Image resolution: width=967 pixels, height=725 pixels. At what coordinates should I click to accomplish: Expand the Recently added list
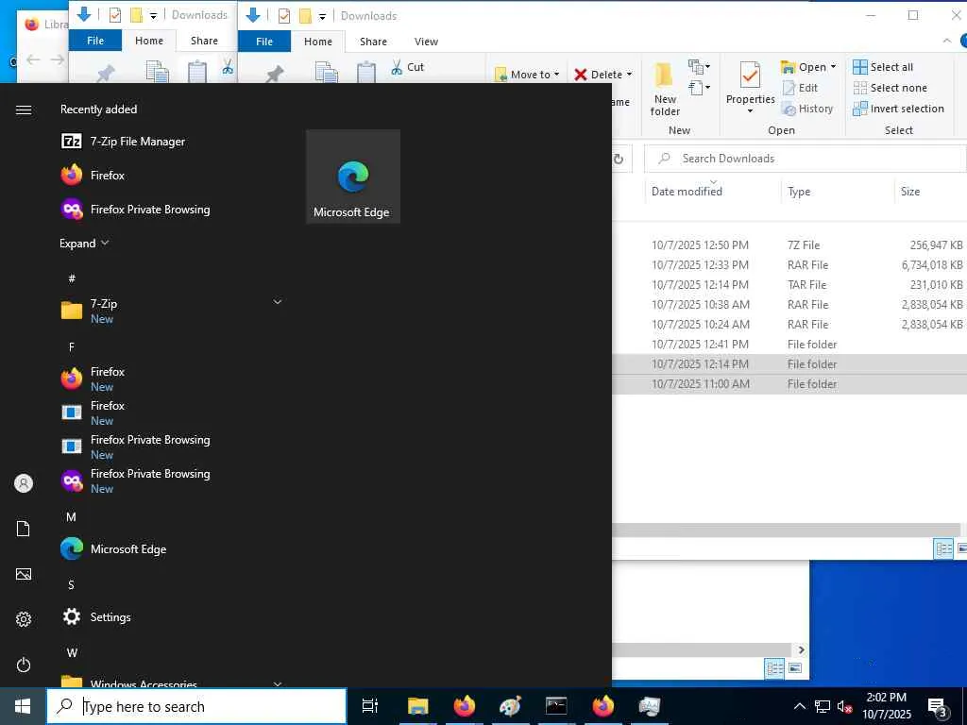pos(84,244)
